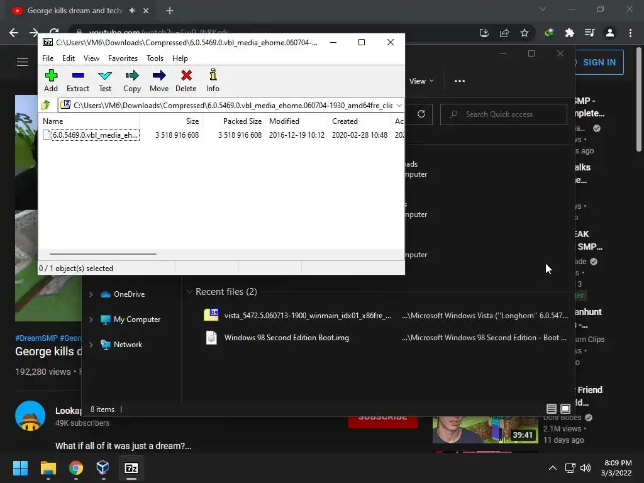Viewport: 644px width, 483px height.
Task: Open the Windows Start menu
Action: [x=20, y=468]
